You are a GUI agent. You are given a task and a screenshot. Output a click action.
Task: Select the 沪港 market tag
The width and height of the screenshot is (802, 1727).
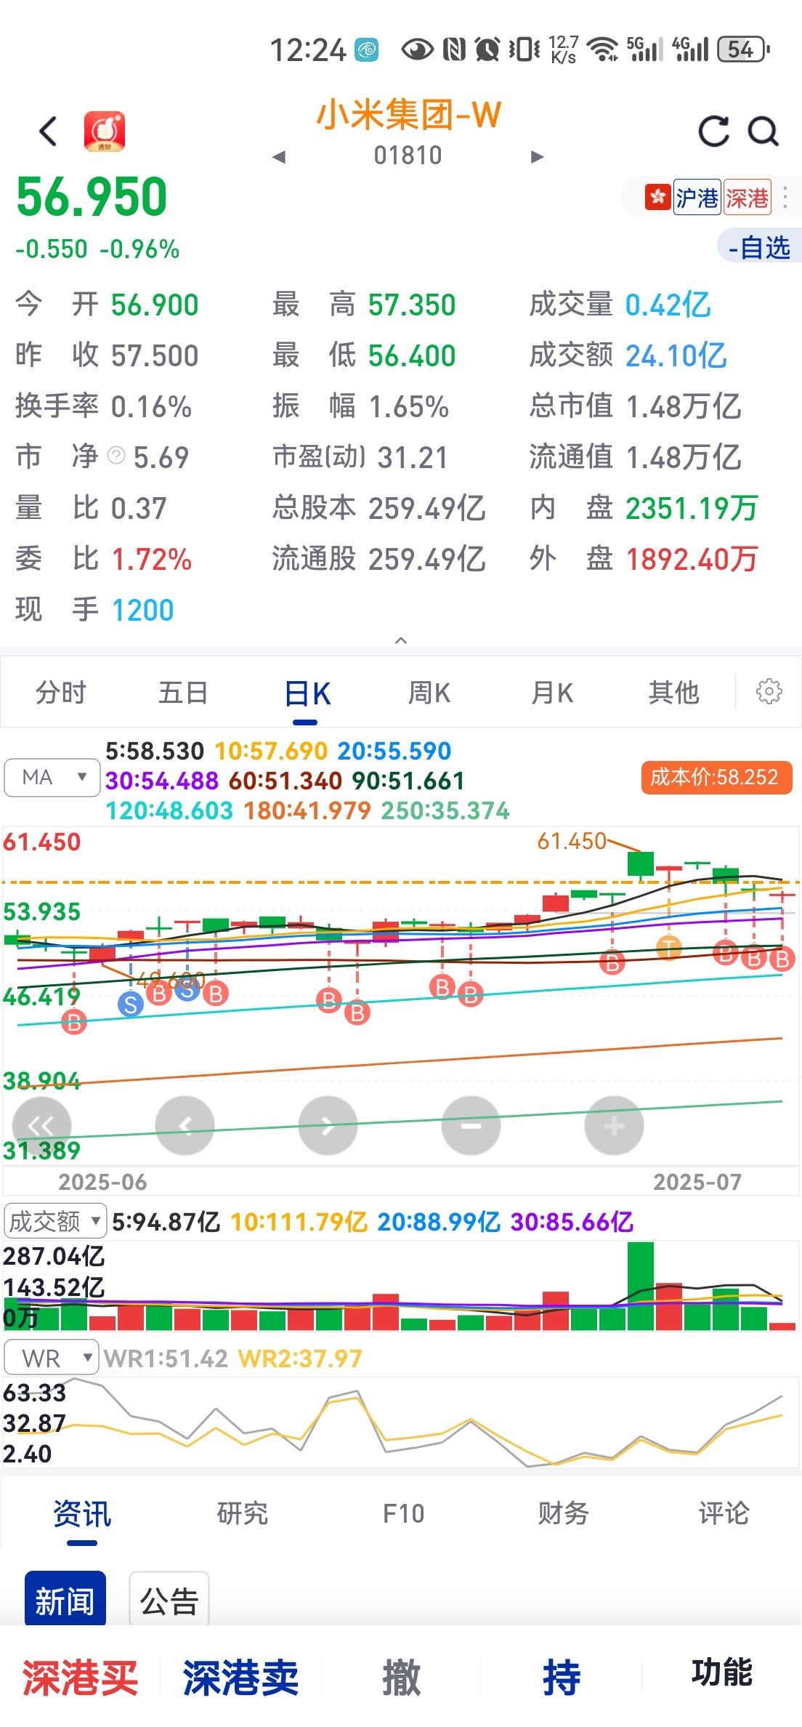pyautogui.click(x=697, y=197)
